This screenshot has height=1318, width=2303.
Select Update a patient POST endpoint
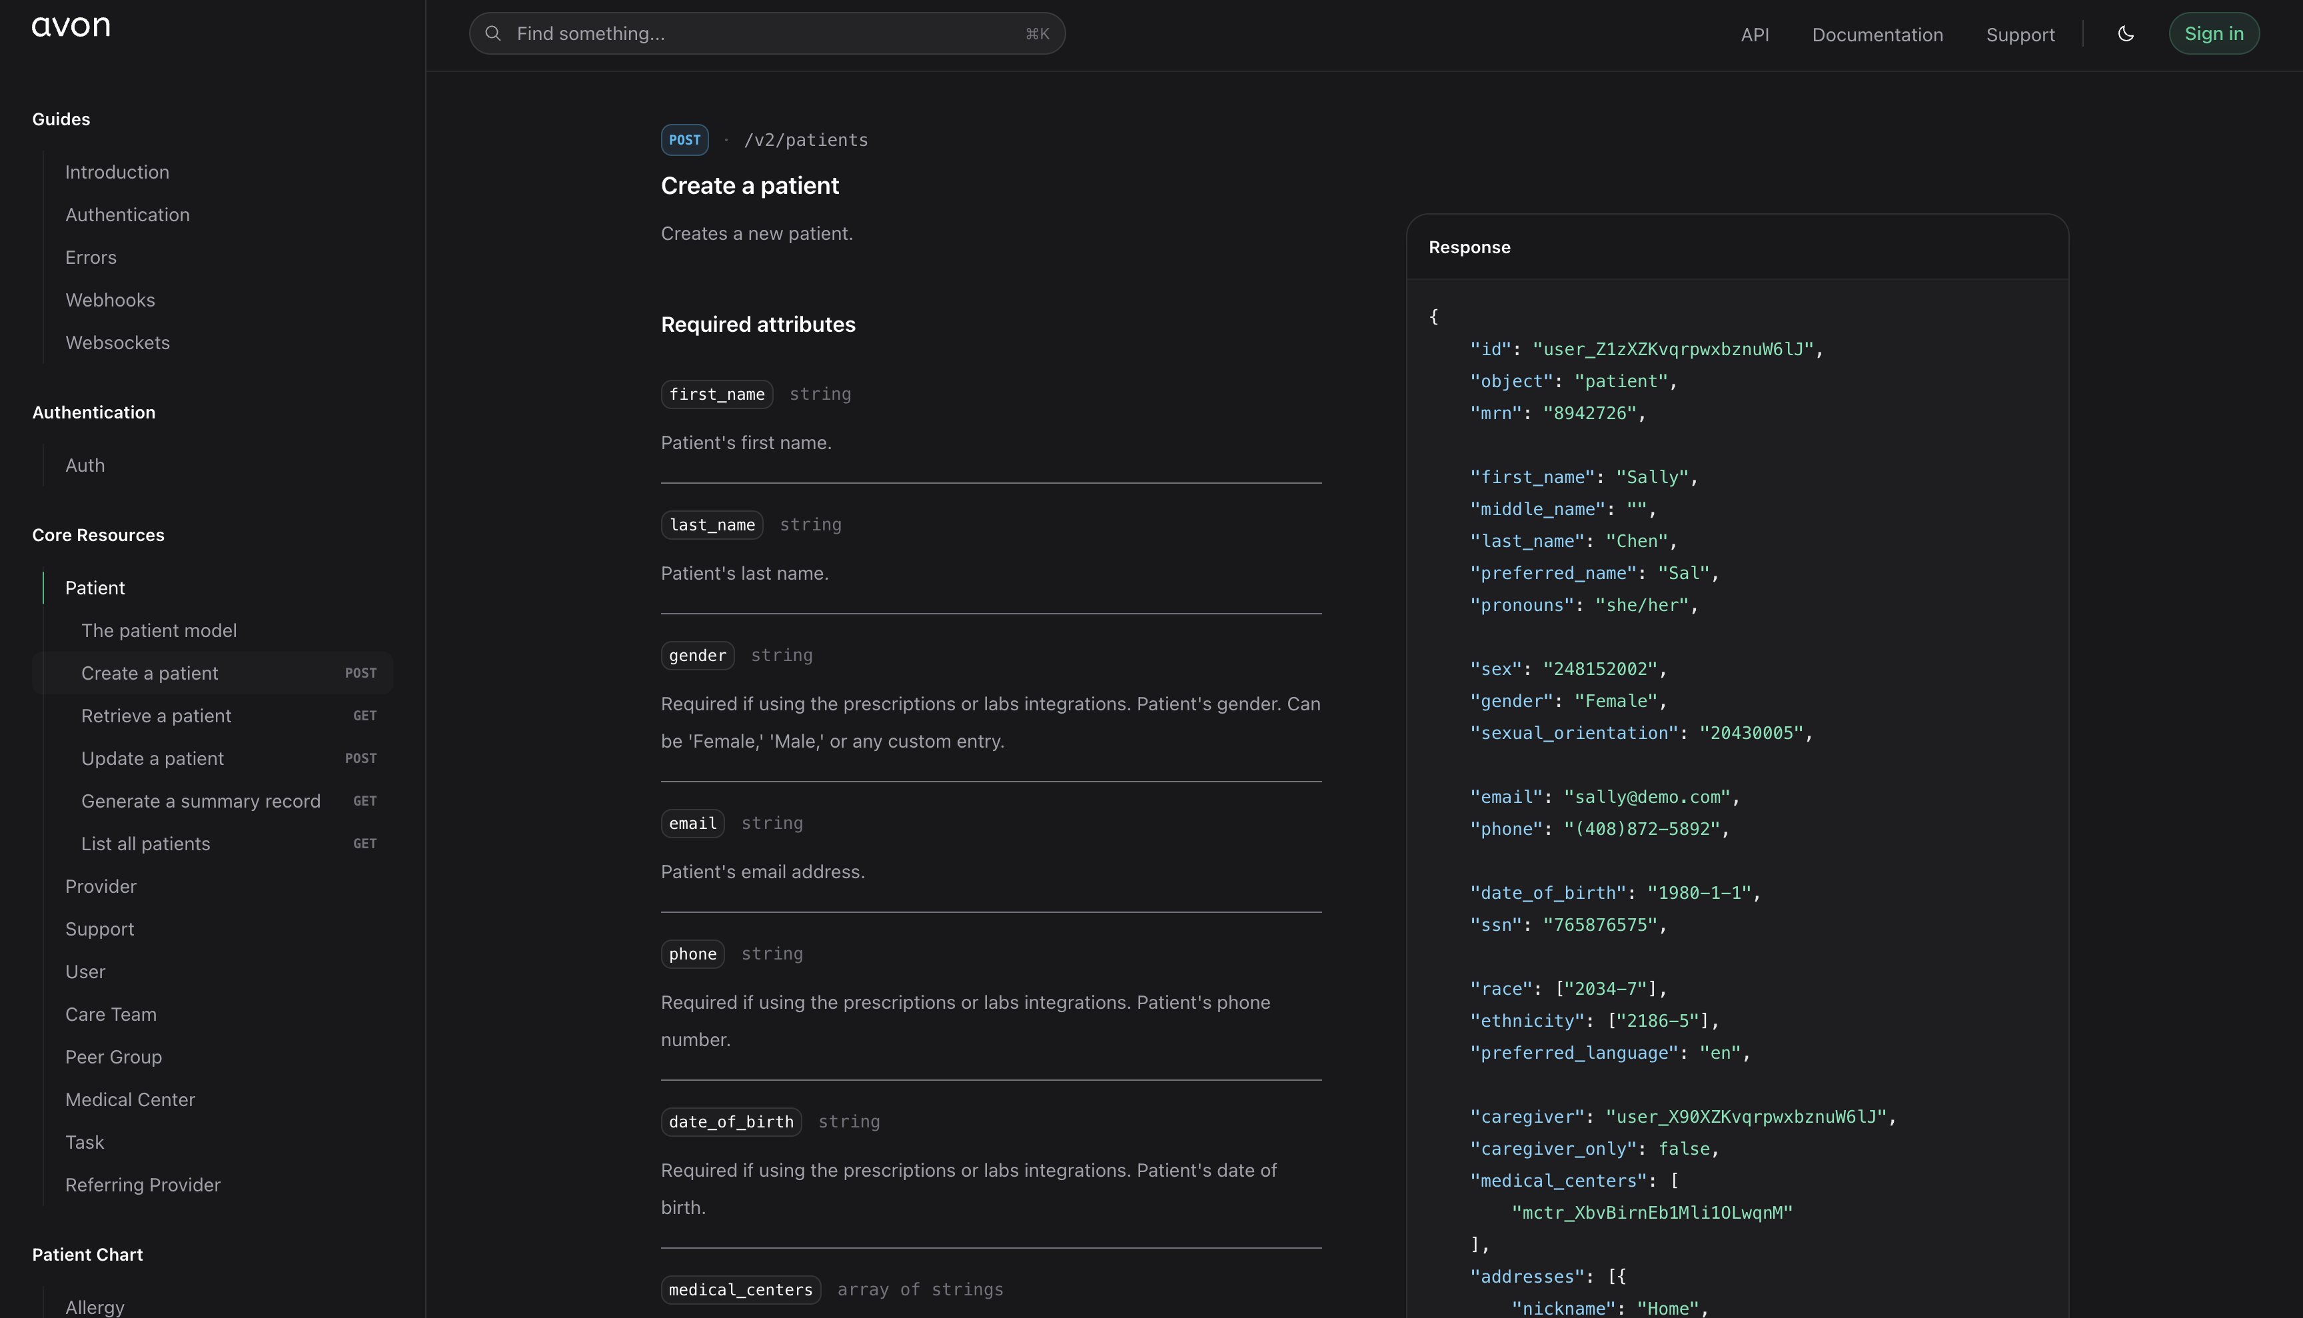[152, 758]
